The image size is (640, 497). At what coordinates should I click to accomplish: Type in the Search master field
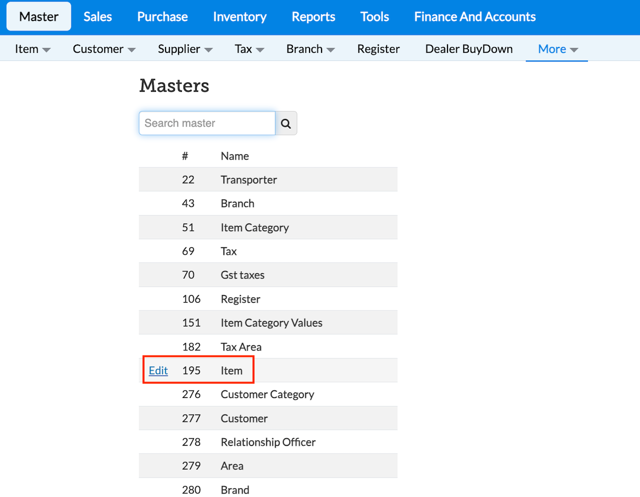[207, 123]
